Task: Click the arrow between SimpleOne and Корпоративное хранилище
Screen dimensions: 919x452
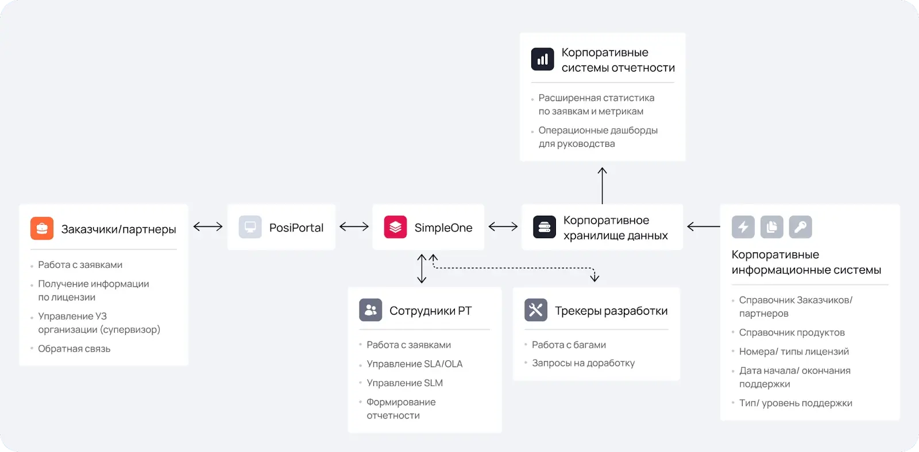Action: [x=503, y=227]
